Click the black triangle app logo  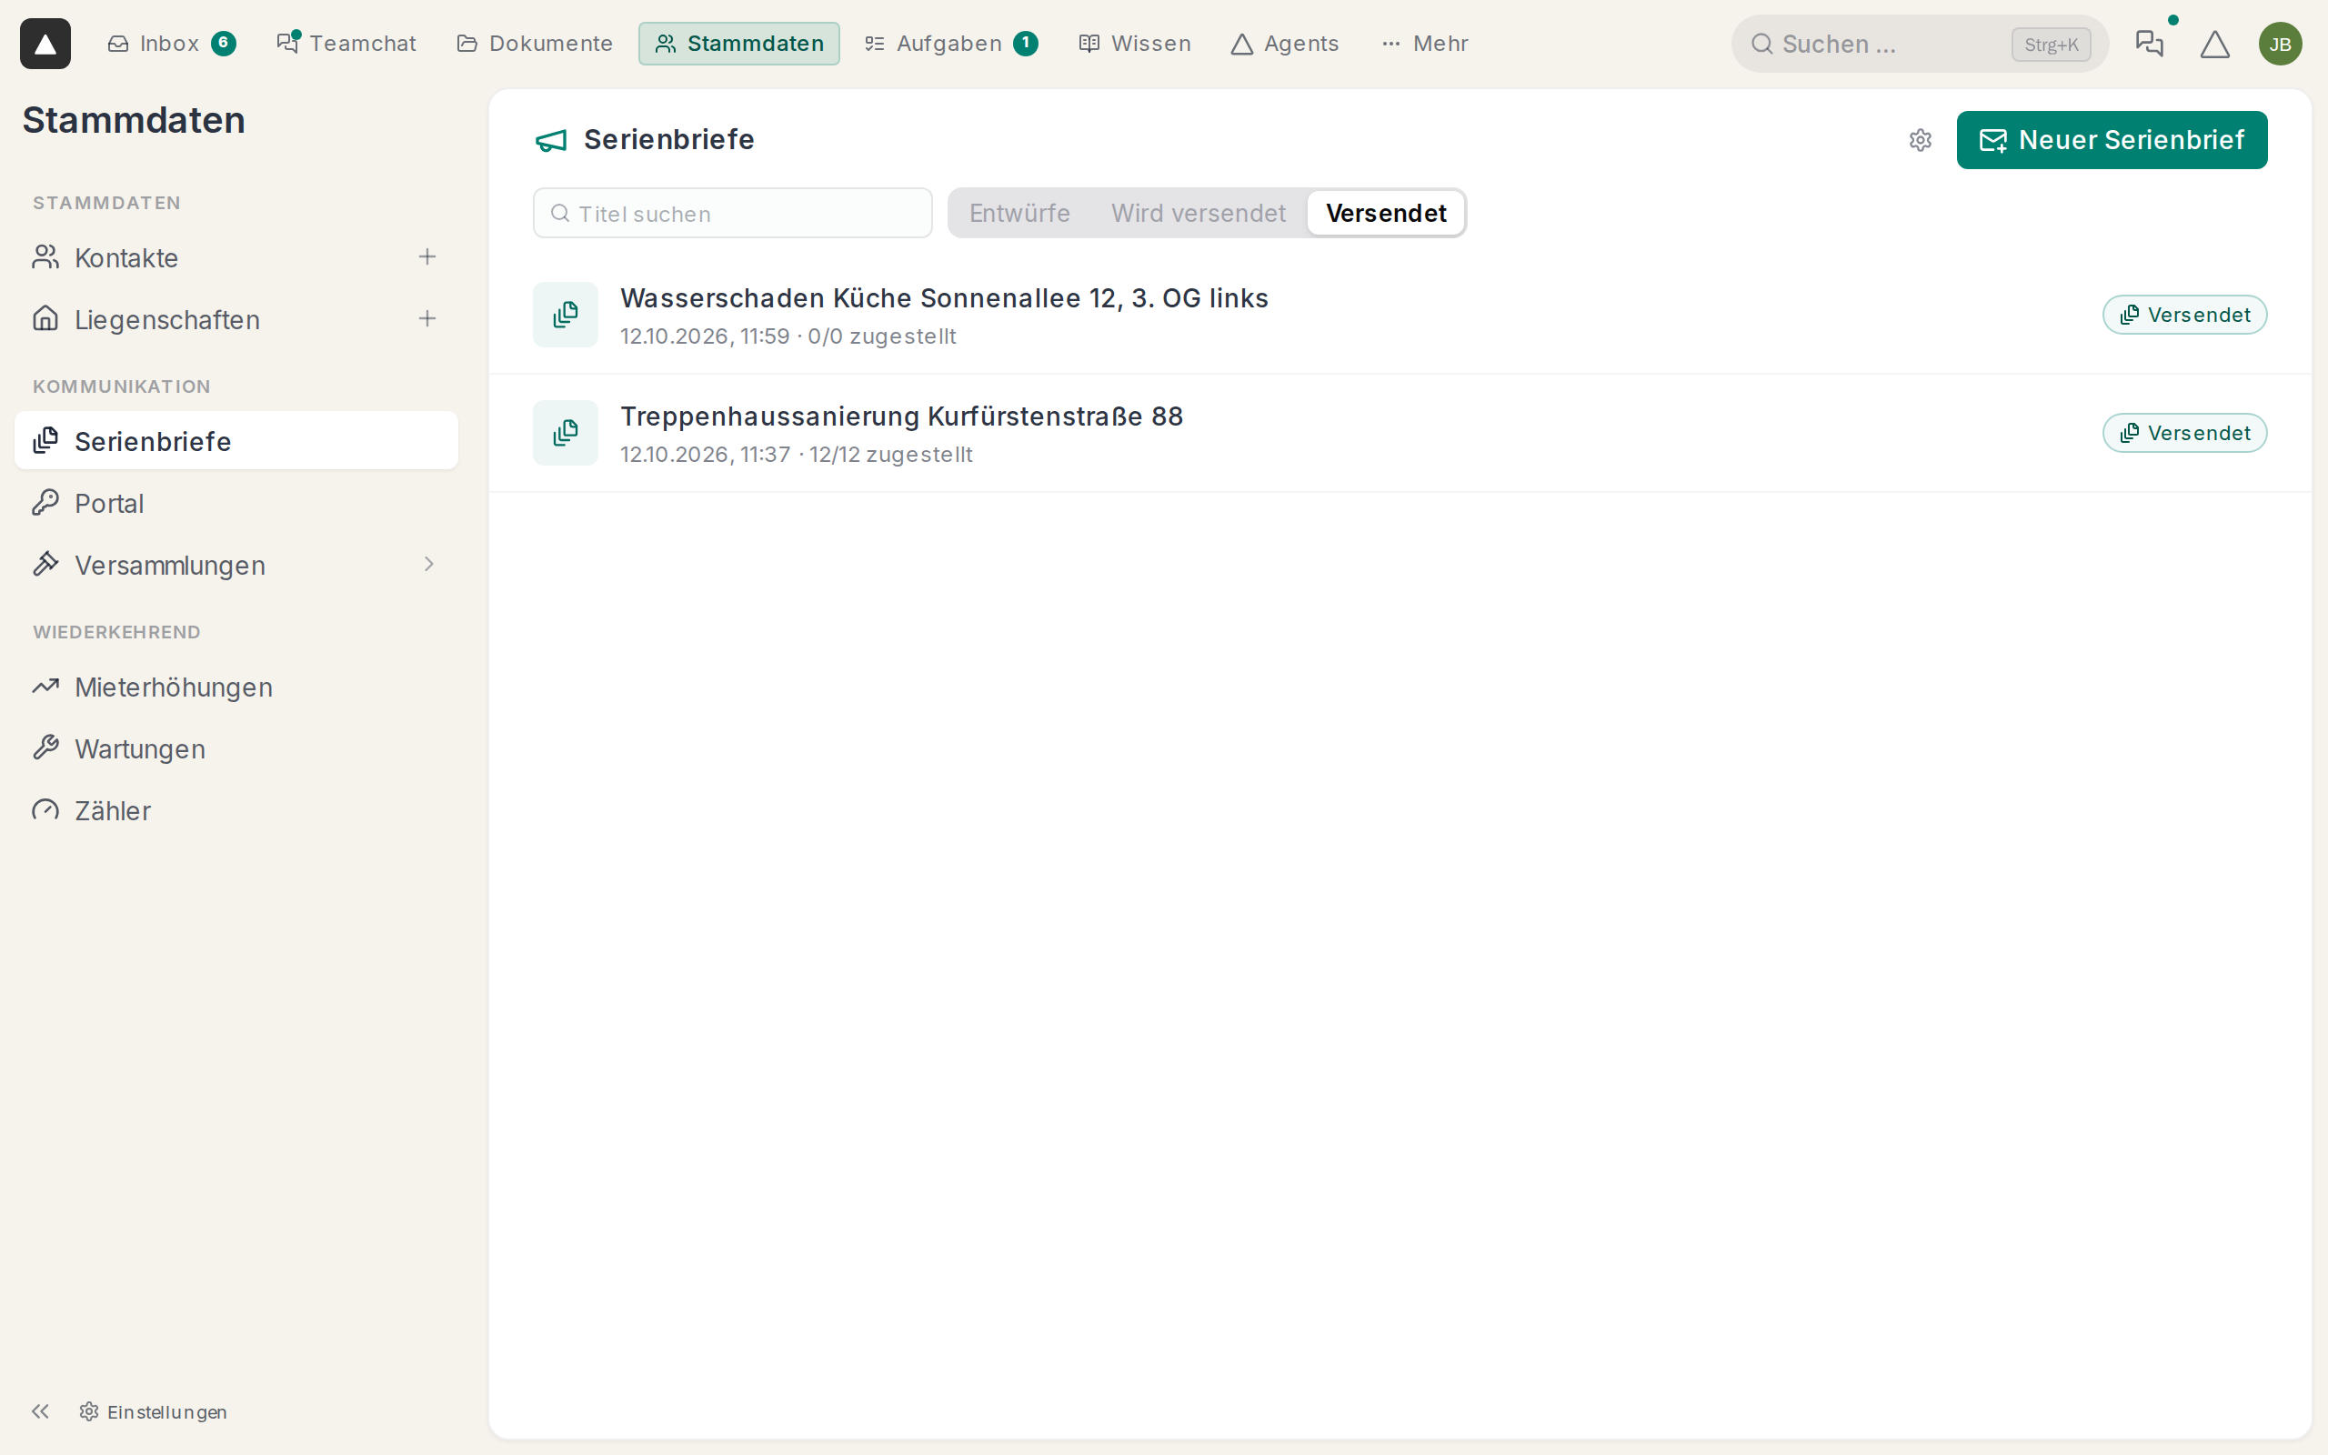pos(45,44)
